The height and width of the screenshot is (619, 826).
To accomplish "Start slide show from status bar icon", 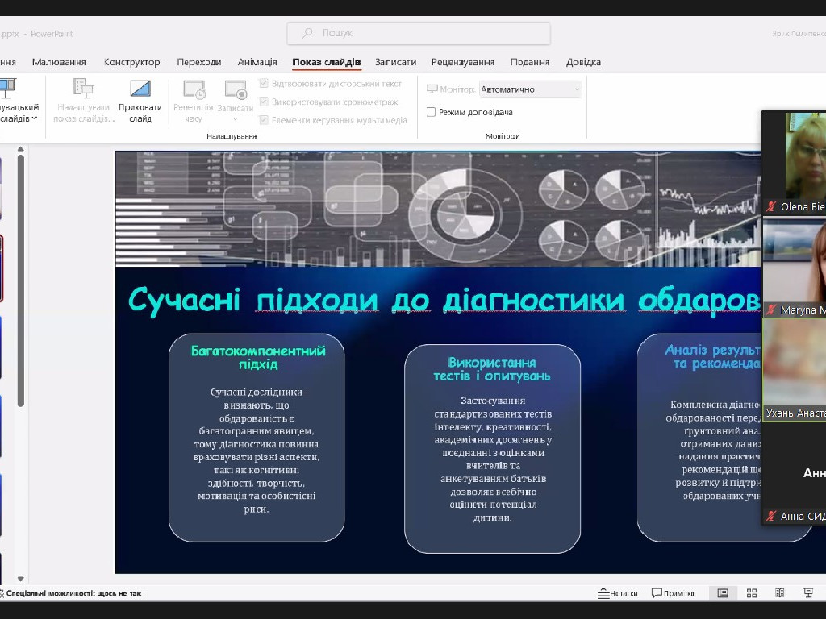I will (x=808, y=593).
